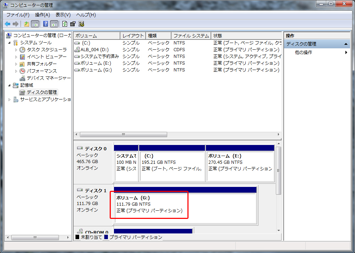Click the Refresh toolbar icon
Image resolution: width=355 pixels, height=253 pixels.
click(x=64, y=24)
